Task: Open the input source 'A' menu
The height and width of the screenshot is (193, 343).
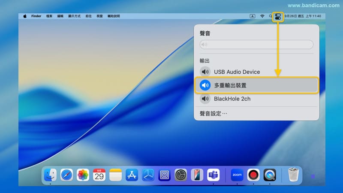Action: (252, 16)
